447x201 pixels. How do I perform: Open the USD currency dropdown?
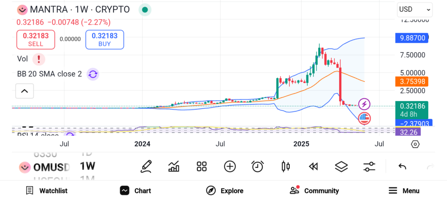(x=414, y=9)
